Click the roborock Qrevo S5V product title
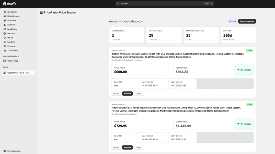This screenshot has height=154, width=275. tap(176, 109)
